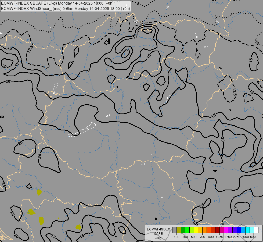Click the J/kg unit label in legend

pos(158,238)
